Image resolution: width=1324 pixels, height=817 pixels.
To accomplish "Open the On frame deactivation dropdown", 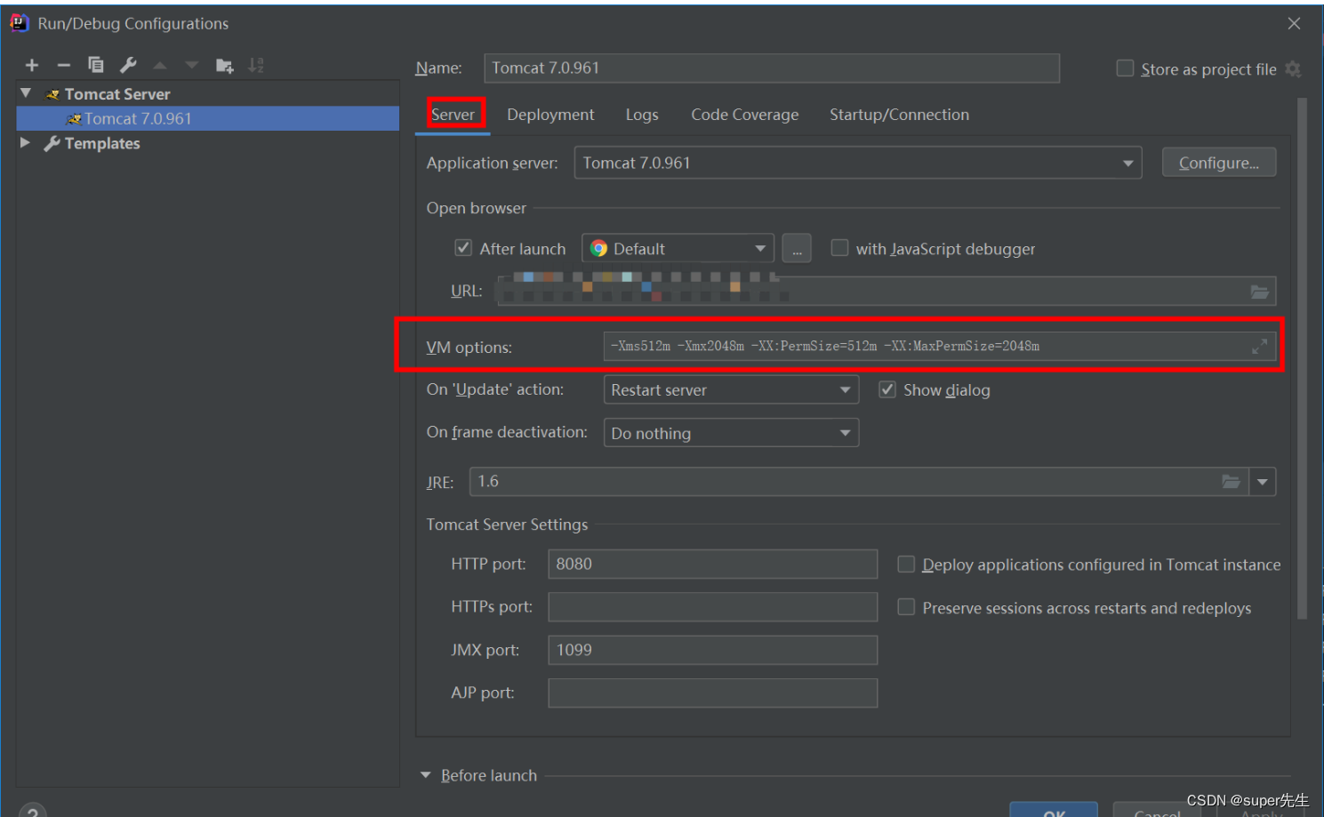I will (731, 433).
